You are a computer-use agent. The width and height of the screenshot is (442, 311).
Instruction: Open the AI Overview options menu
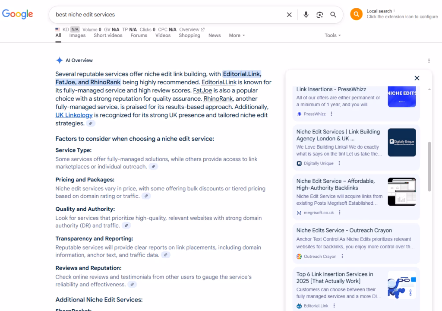(429, 60)
